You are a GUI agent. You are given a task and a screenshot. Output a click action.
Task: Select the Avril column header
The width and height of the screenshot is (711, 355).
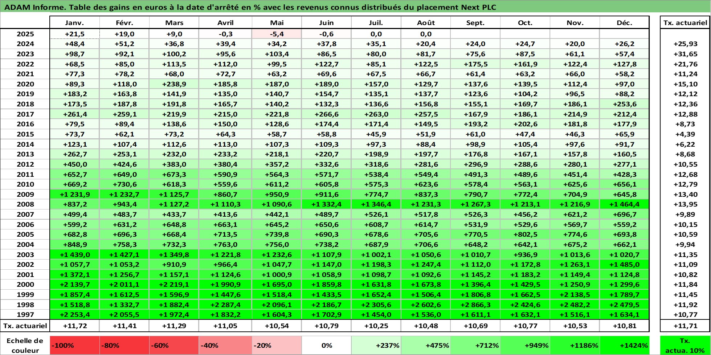(x=225, y=23)
